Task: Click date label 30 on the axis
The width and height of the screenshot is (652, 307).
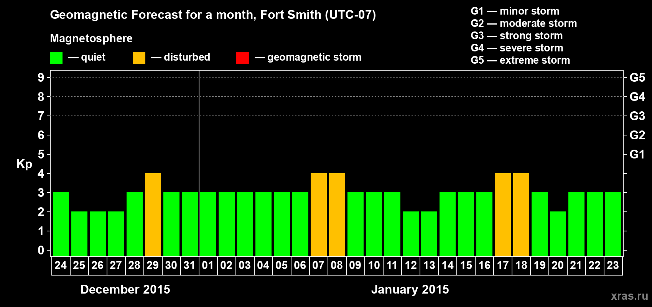Action: 171,266
